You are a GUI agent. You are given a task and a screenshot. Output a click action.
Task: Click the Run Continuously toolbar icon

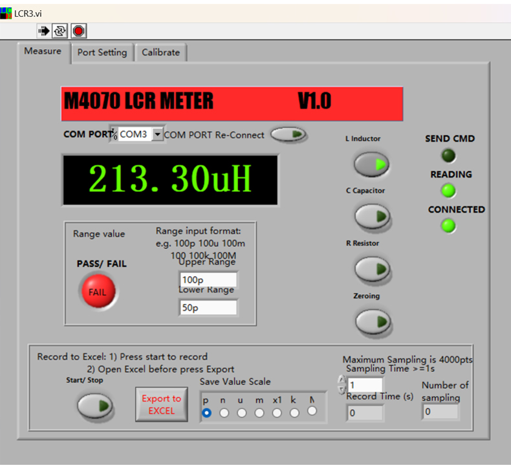[60, 30]
